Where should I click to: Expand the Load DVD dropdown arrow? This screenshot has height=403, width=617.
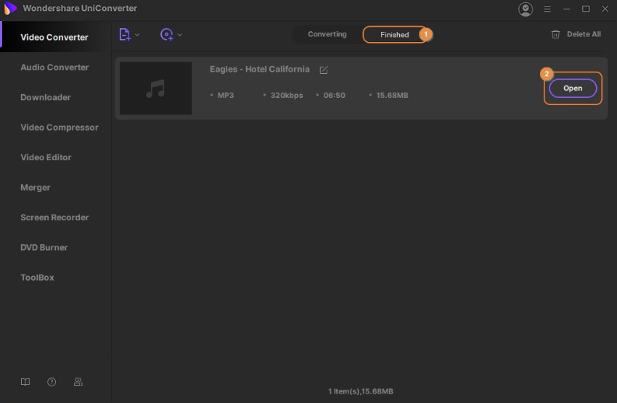coord(180,35)
